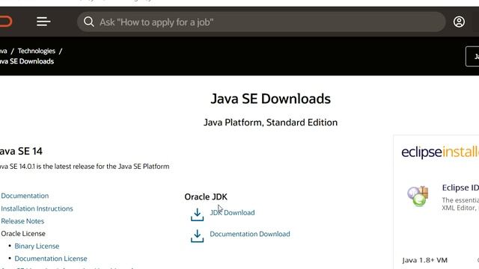Open the Documentation link under Java SE 14
The width and height of the screenshot is (479, 269).
[25, 196]
